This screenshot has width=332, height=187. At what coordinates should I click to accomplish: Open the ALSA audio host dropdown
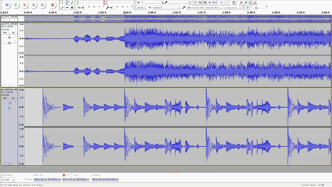click(142, 7)
